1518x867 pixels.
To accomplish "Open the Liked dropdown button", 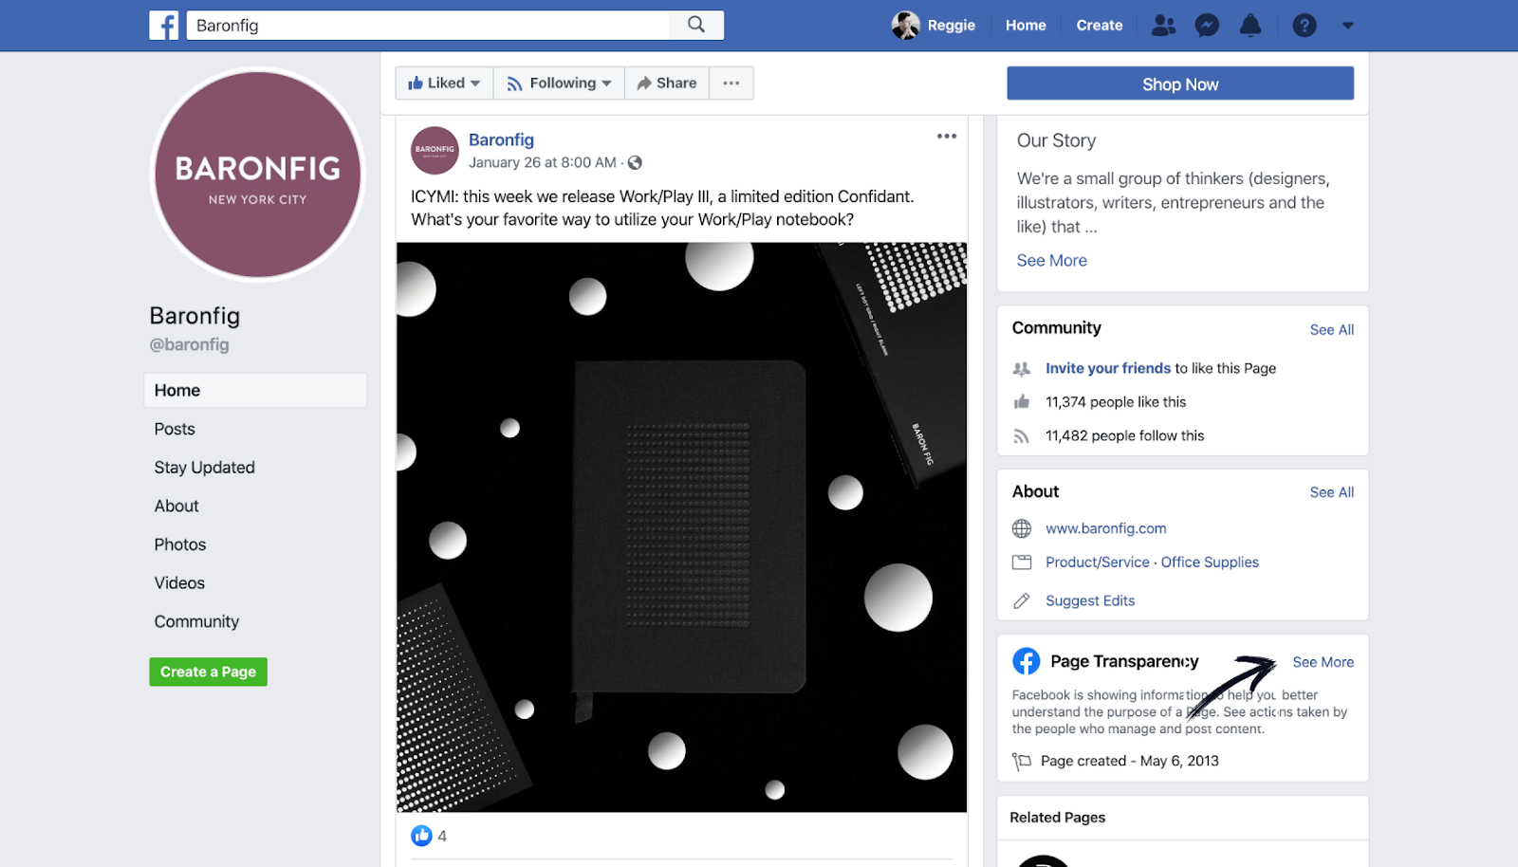I will (444, 83).
